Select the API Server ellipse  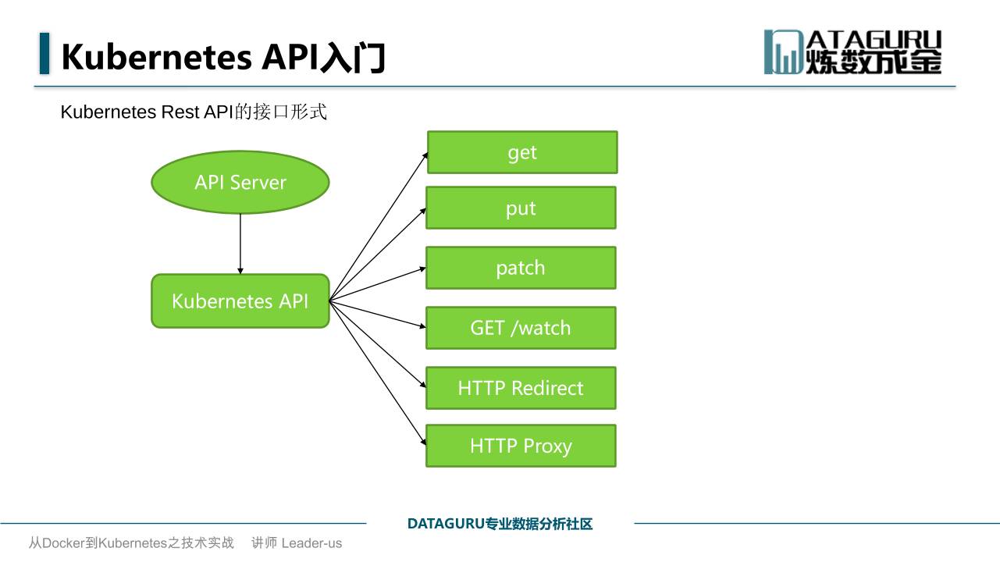coord(240,183)
